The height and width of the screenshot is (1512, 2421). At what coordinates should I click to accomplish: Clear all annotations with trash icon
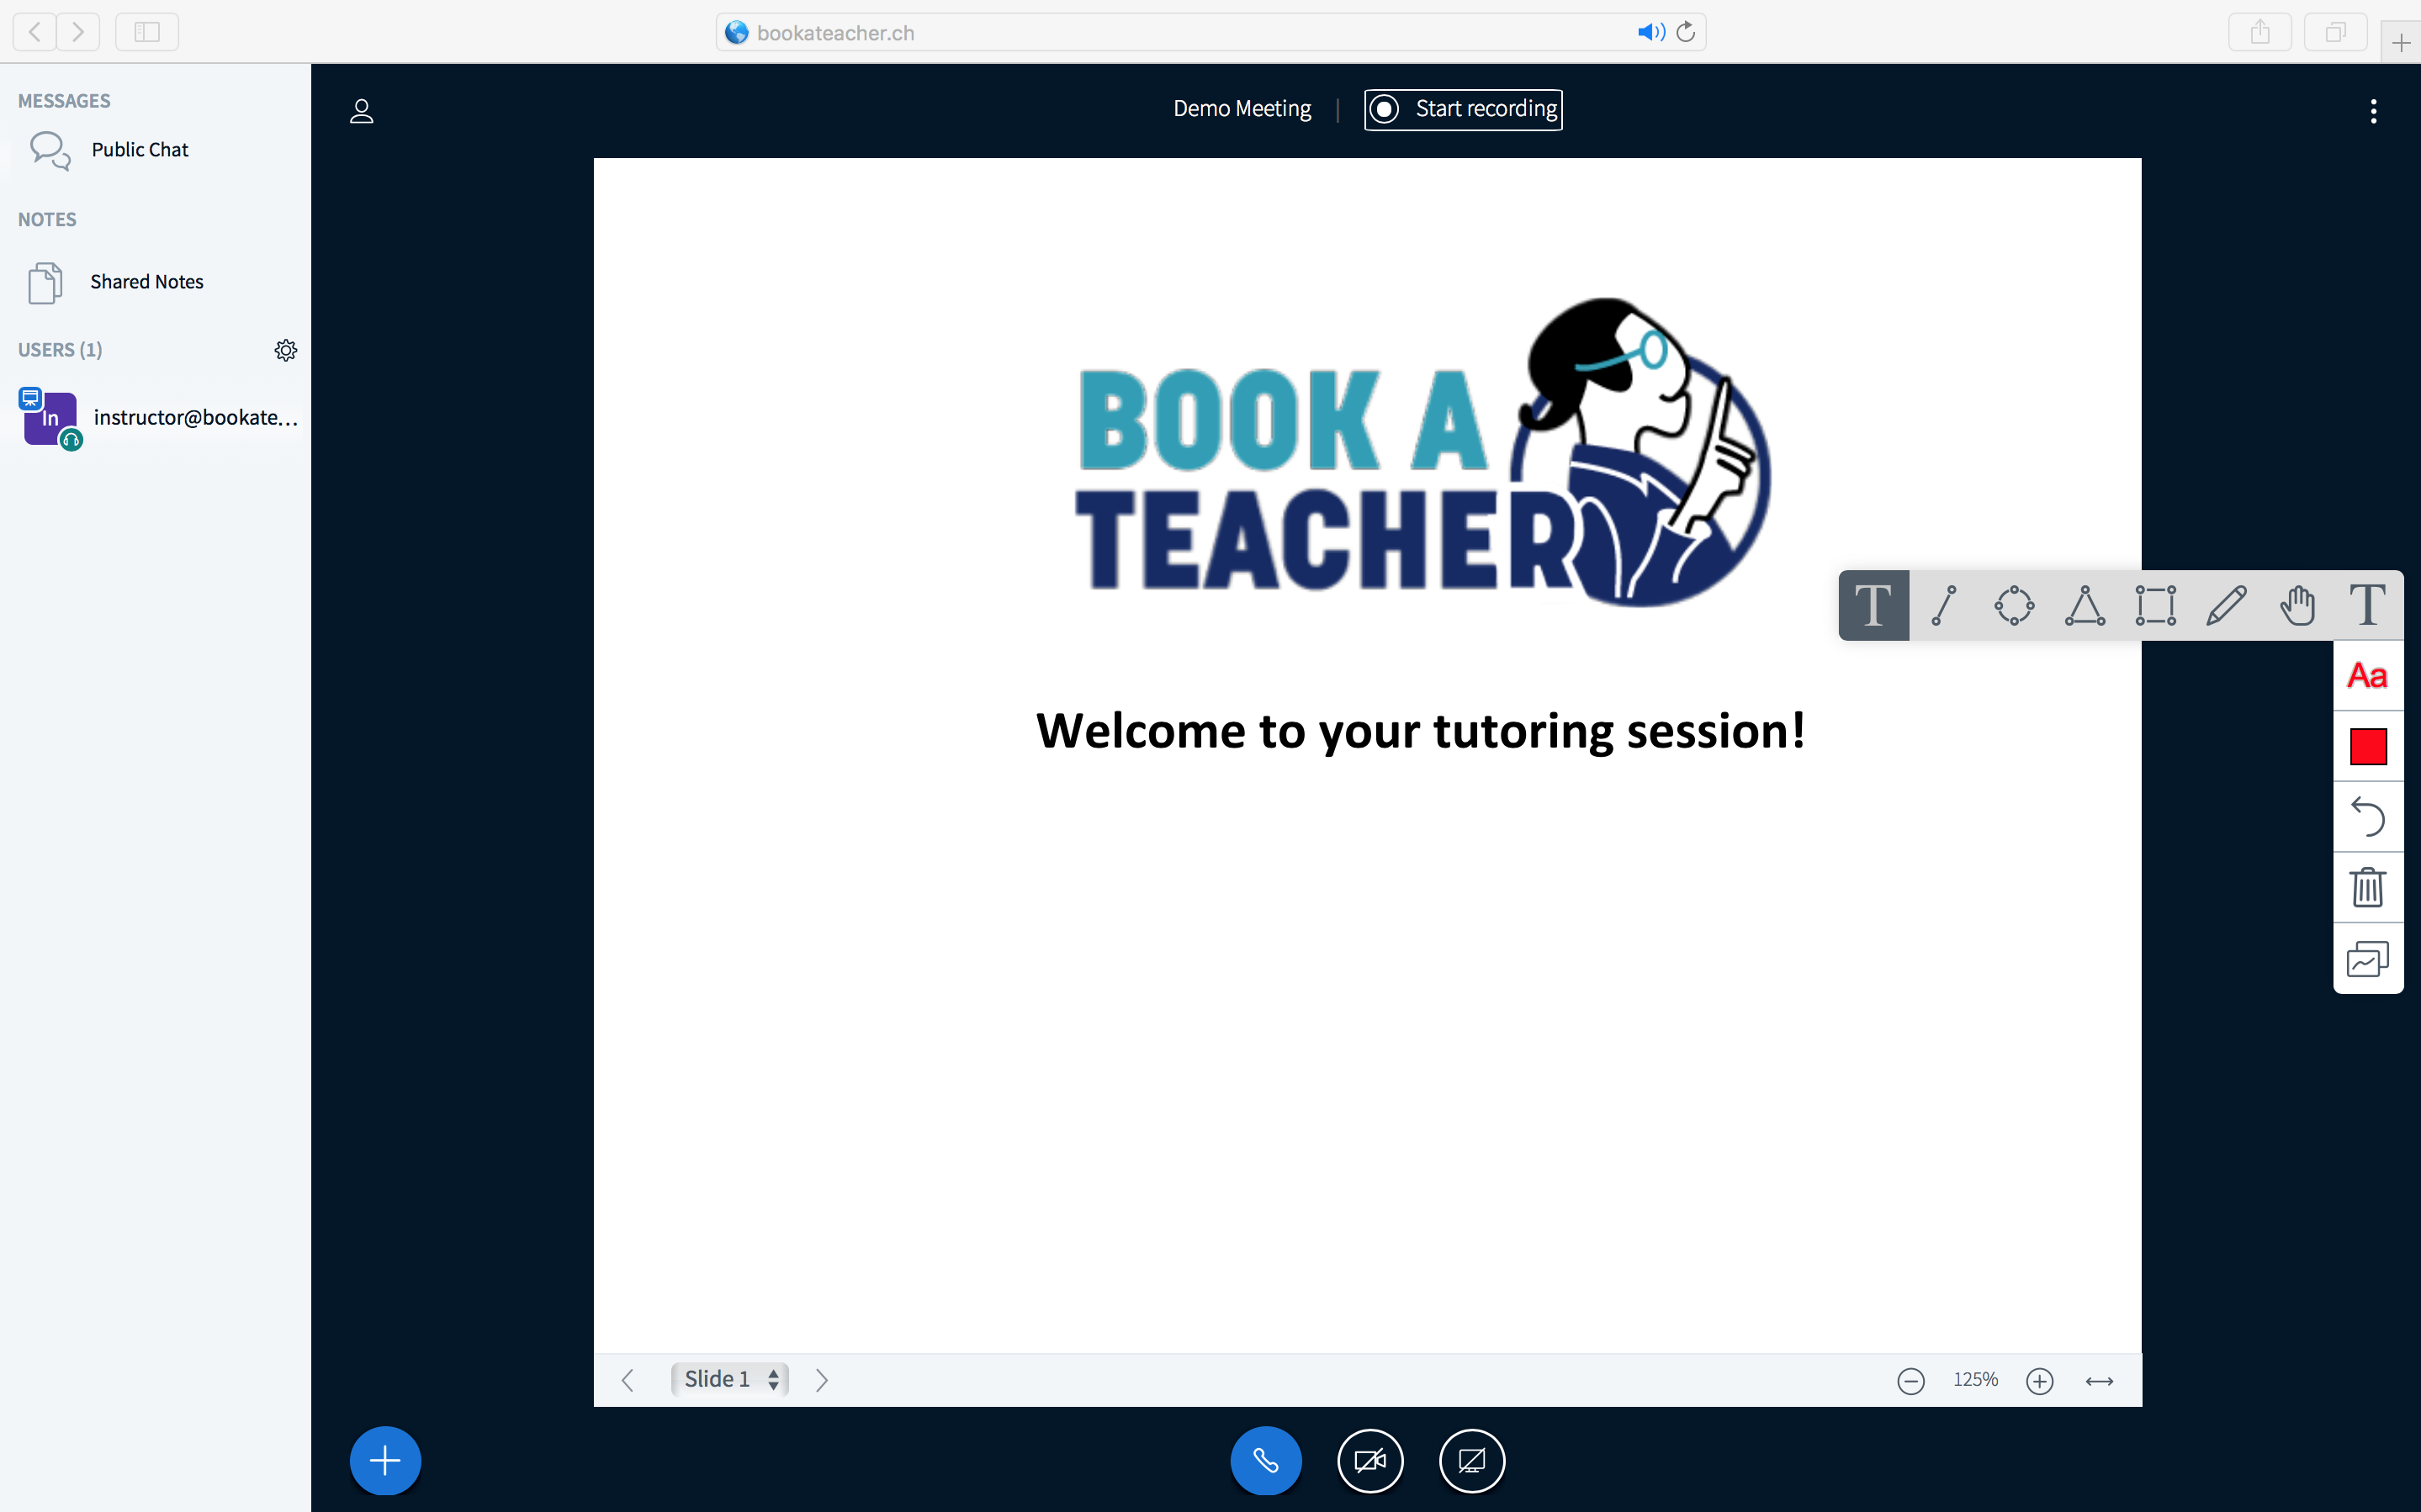(x=2368, y=887)
